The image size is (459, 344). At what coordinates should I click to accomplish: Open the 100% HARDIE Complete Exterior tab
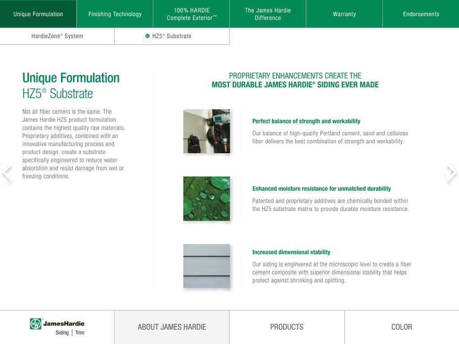click(191, 14)
